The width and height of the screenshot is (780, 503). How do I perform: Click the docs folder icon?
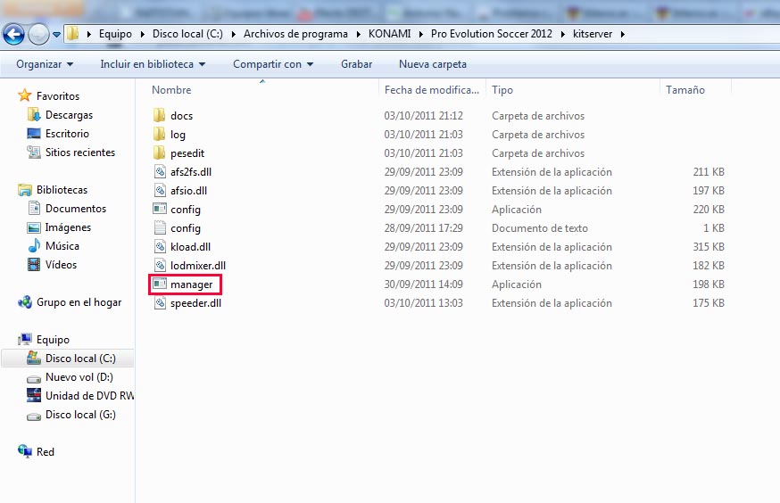click(x=159, y=115)
